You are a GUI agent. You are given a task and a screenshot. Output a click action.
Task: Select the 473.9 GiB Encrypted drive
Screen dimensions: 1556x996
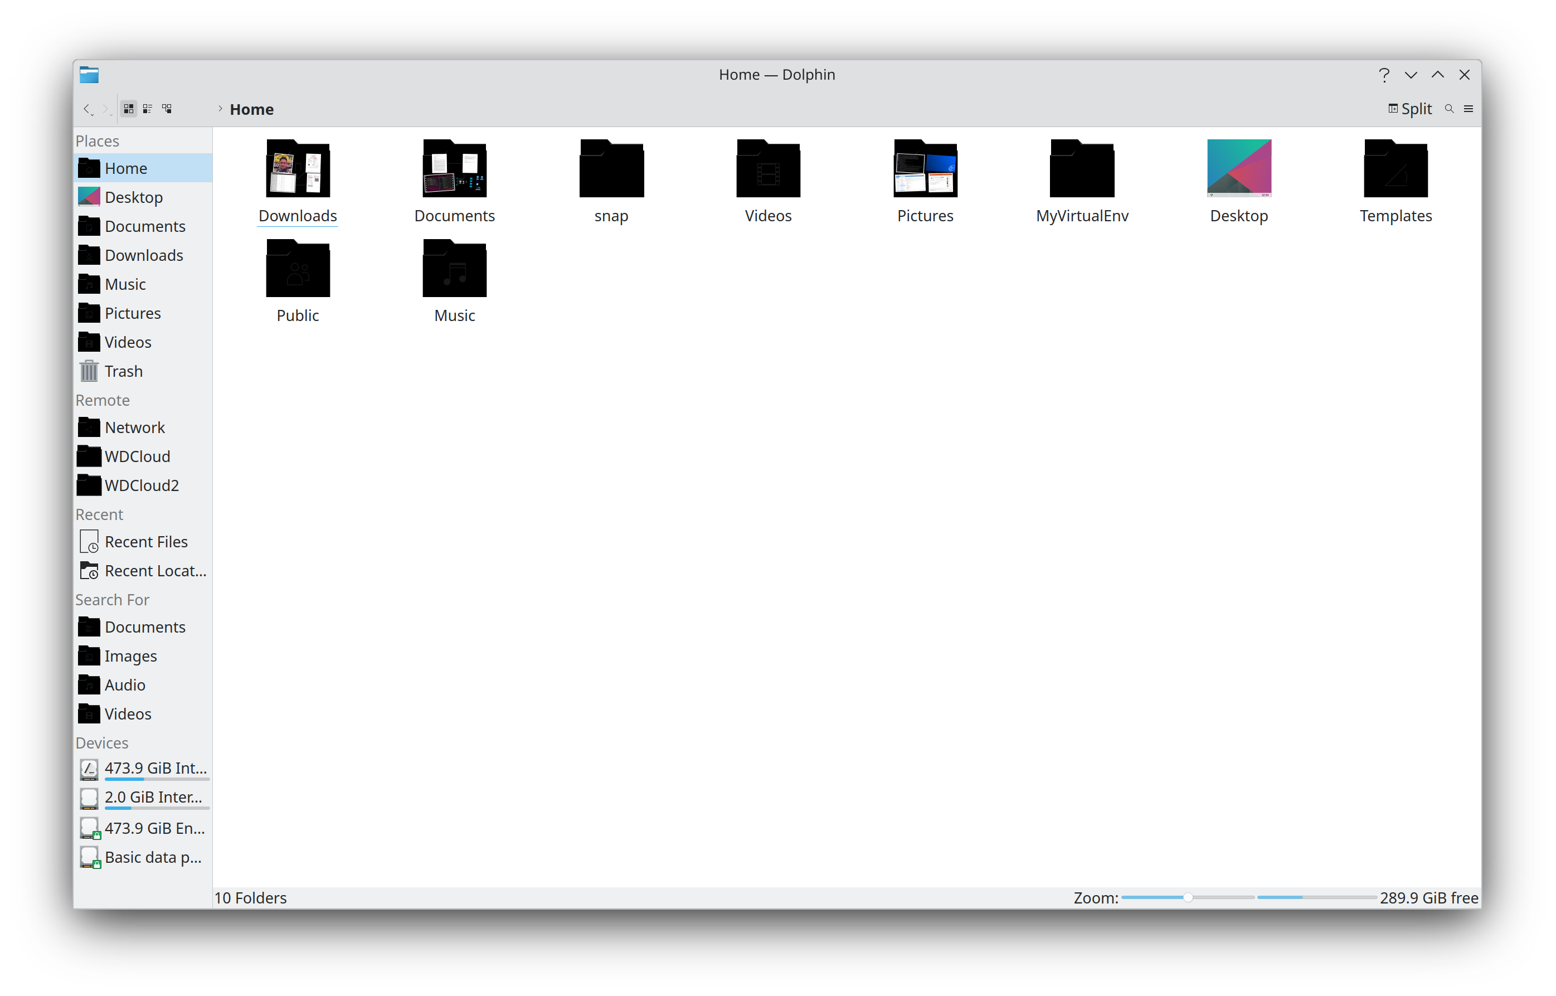(x=143, y=828)
